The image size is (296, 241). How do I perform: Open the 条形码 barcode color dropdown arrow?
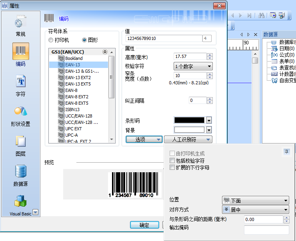(x=209, y=120)
